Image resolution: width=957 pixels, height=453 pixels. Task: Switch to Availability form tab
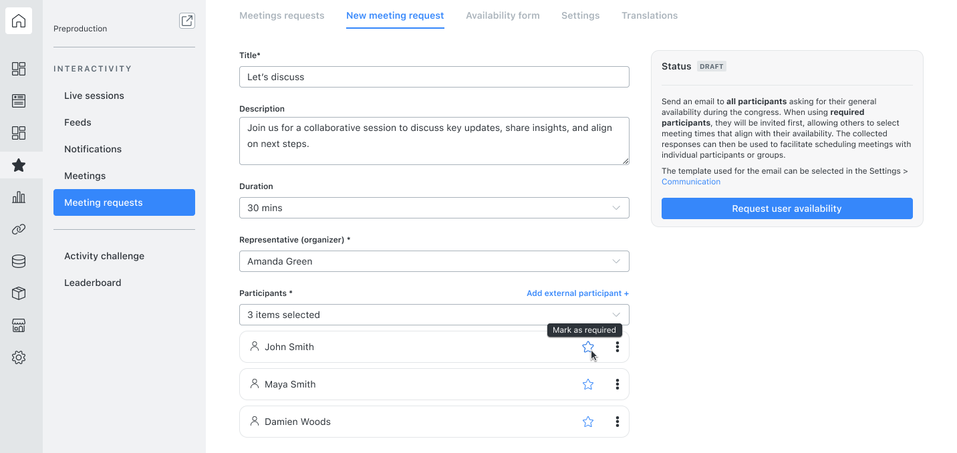click(503, 15)
